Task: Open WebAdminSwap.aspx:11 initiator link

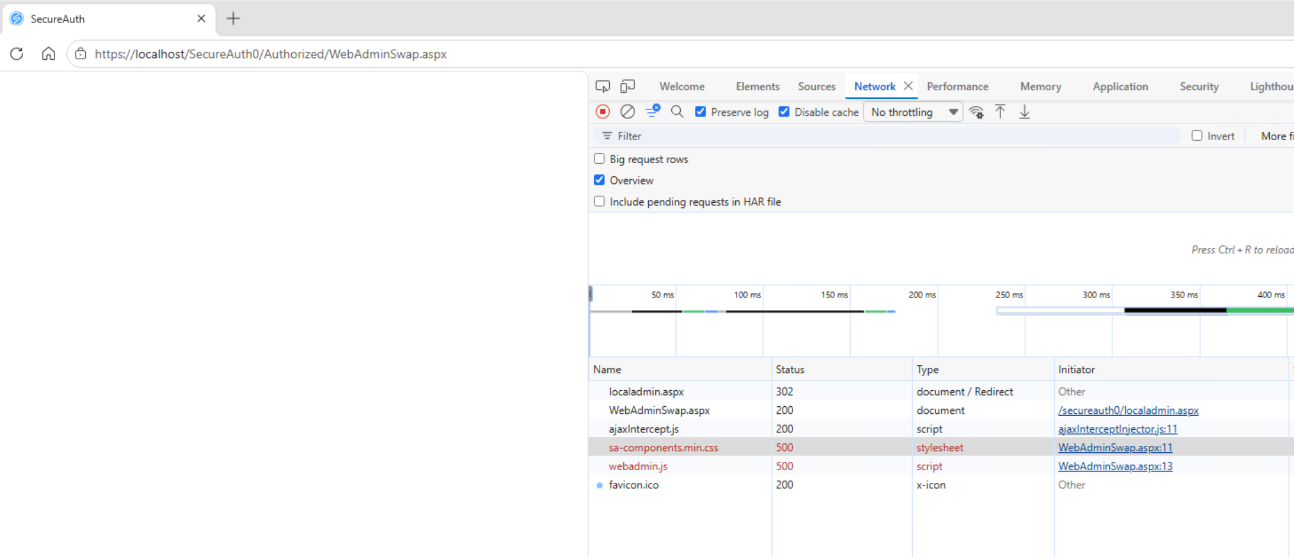Action: [x=1115, y=448]
